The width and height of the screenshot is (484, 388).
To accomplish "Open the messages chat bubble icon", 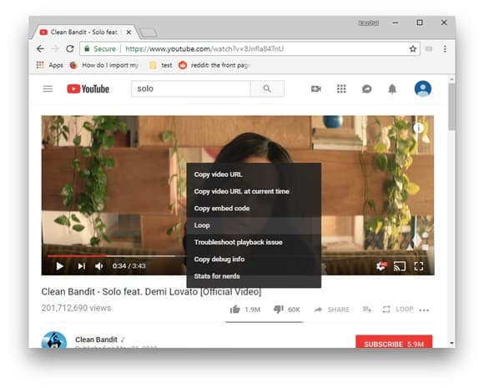I will click(x=366, y=89).
